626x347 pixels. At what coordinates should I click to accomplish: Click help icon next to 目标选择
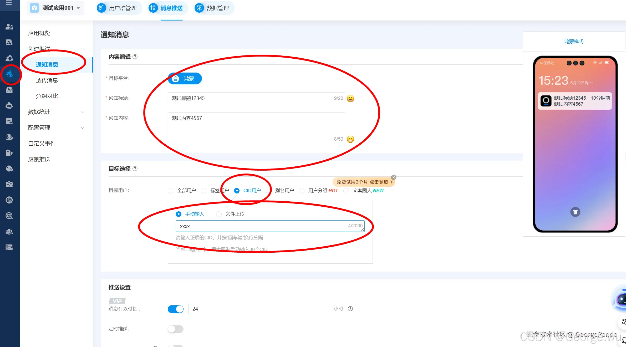(x=135, y=169)
